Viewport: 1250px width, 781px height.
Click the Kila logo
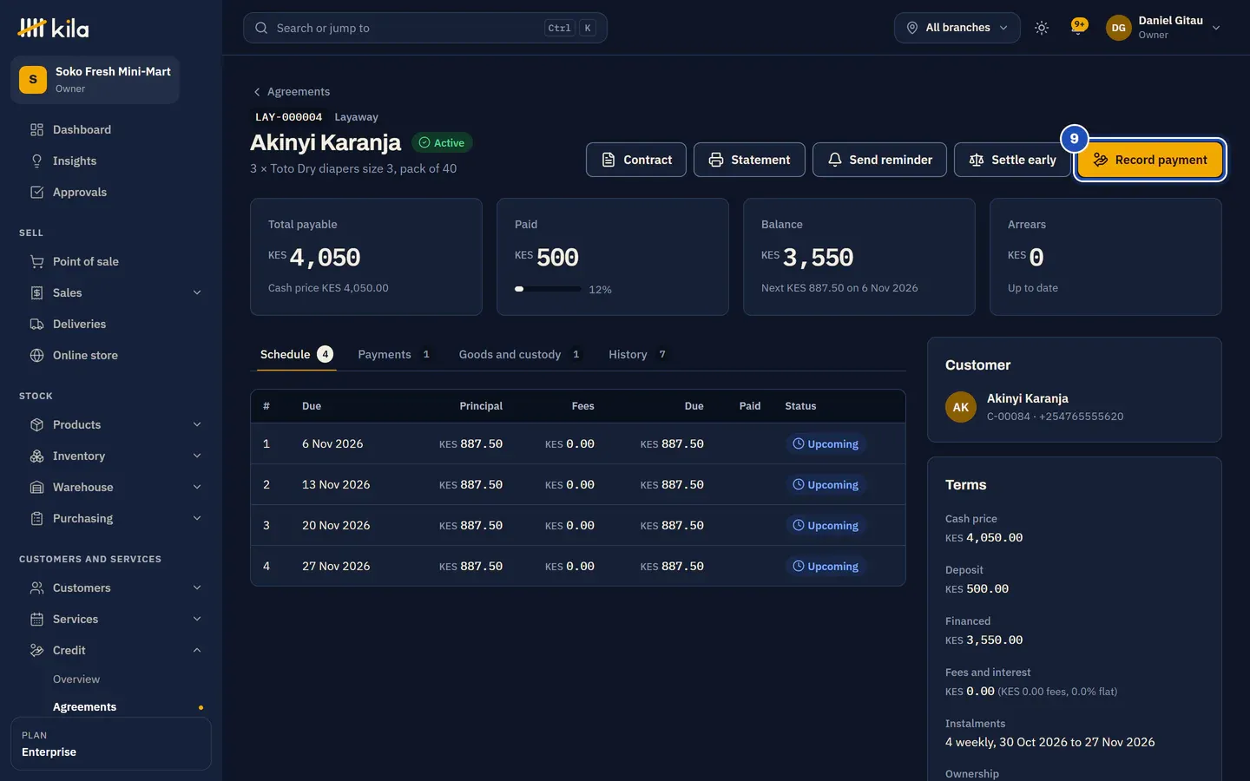point(53,28)
